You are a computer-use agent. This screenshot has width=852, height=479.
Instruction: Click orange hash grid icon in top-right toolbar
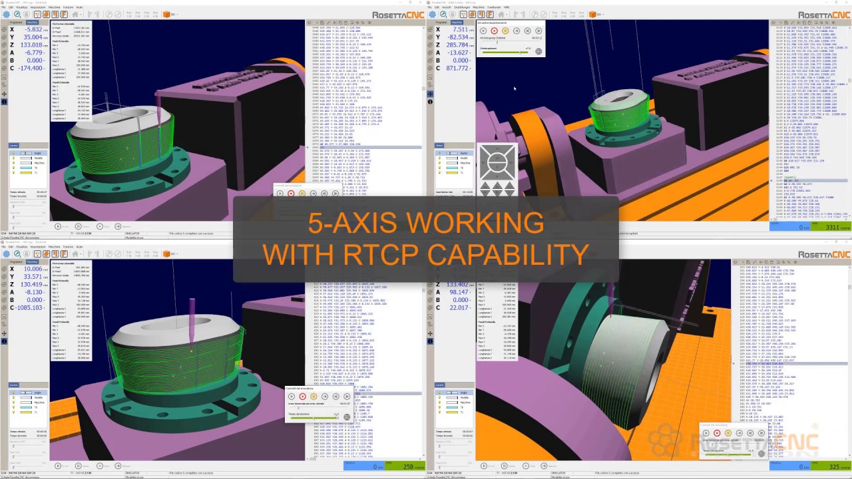[473, 15]
